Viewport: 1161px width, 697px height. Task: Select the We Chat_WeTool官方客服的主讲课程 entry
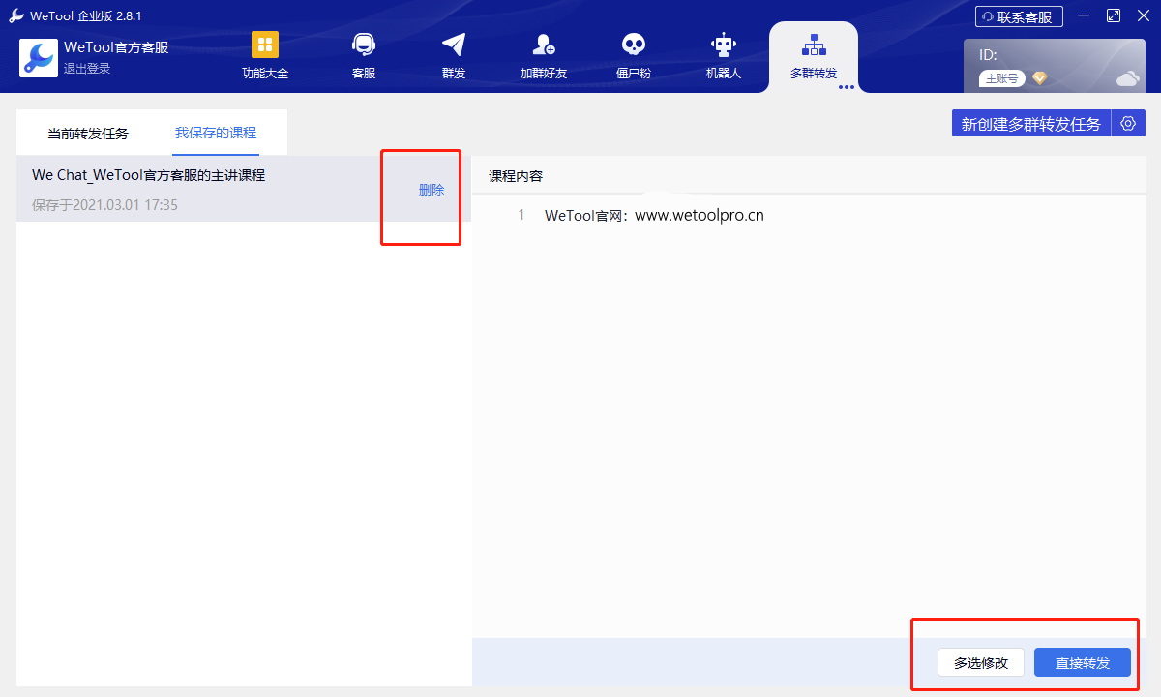click(x=244, y=189)
